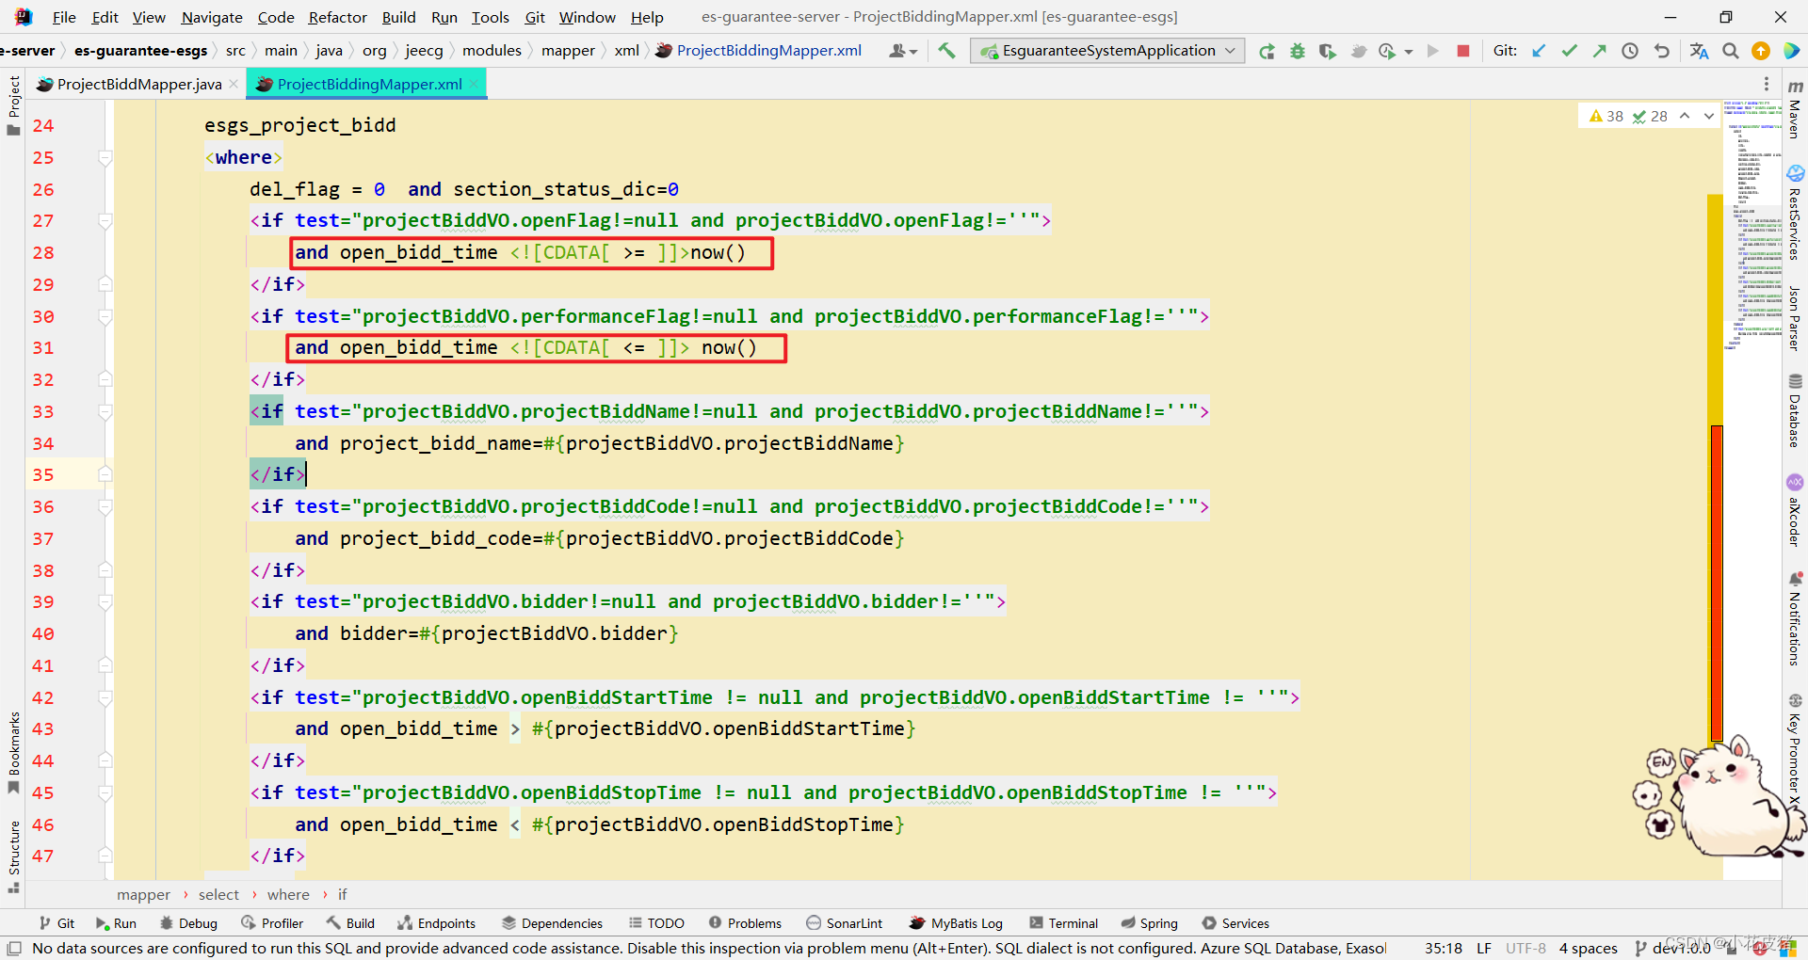Click the red error stripe on scrollbar
1808x960 pixels.
(1716, 584)
